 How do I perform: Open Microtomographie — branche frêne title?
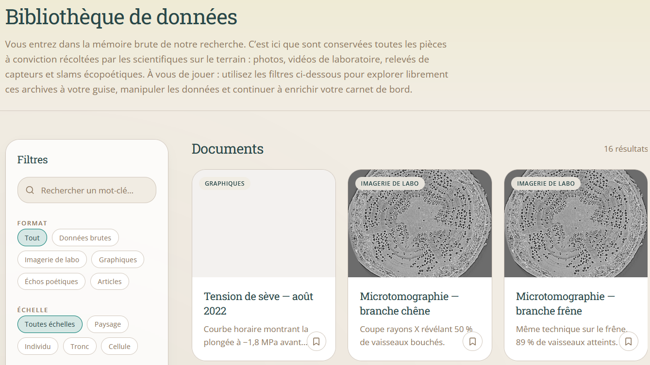pyautogui.click(x=566, y=303)
